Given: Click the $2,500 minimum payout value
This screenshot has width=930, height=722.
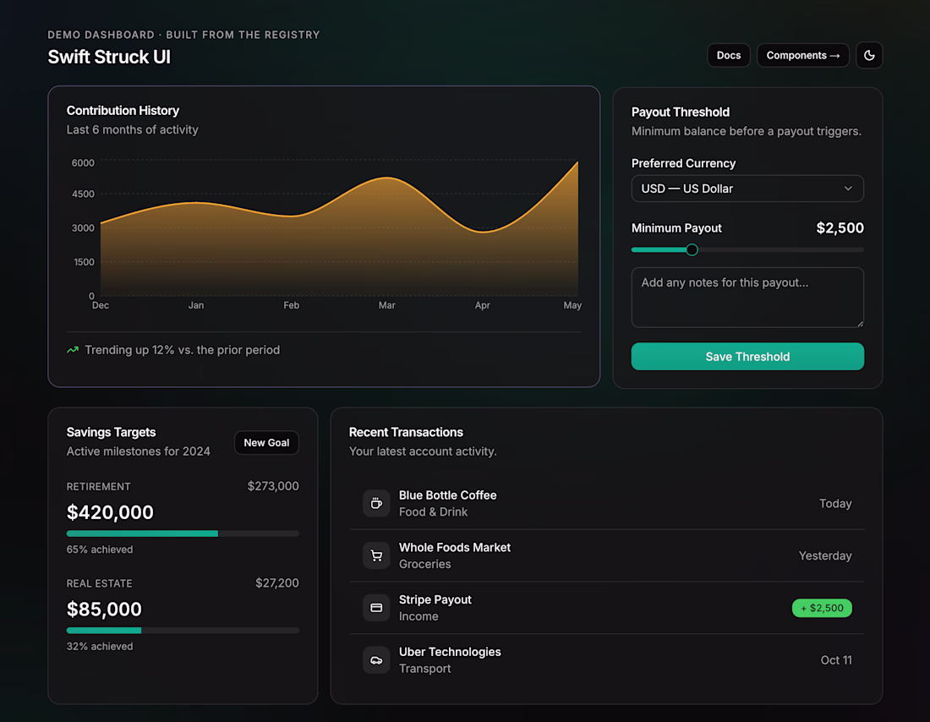Looking at the screenshot, I should pos(840,227).
